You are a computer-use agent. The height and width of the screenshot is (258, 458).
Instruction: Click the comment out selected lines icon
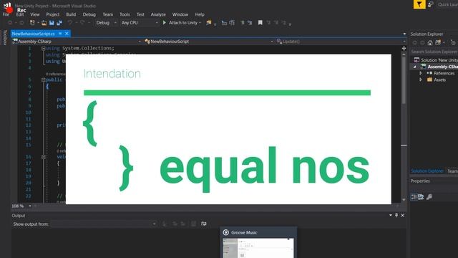click(242, 22)
